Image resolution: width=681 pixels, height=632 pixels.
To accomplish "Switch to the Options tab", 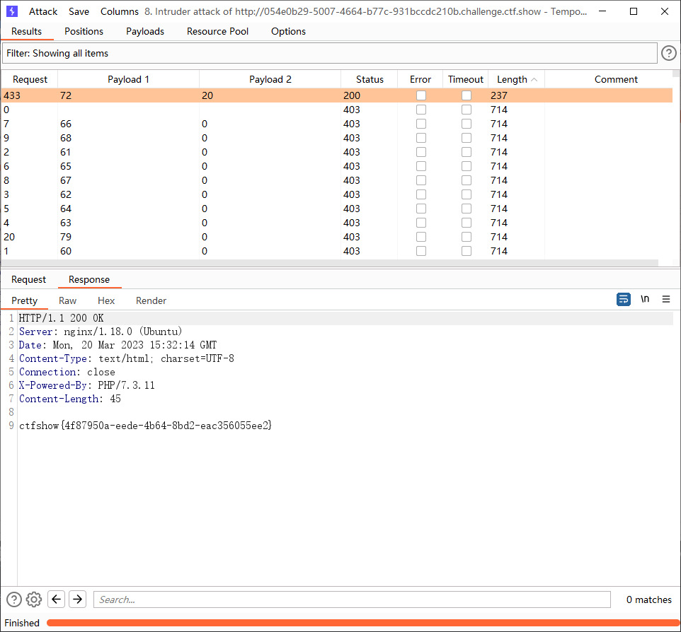I will click(288, 31).
